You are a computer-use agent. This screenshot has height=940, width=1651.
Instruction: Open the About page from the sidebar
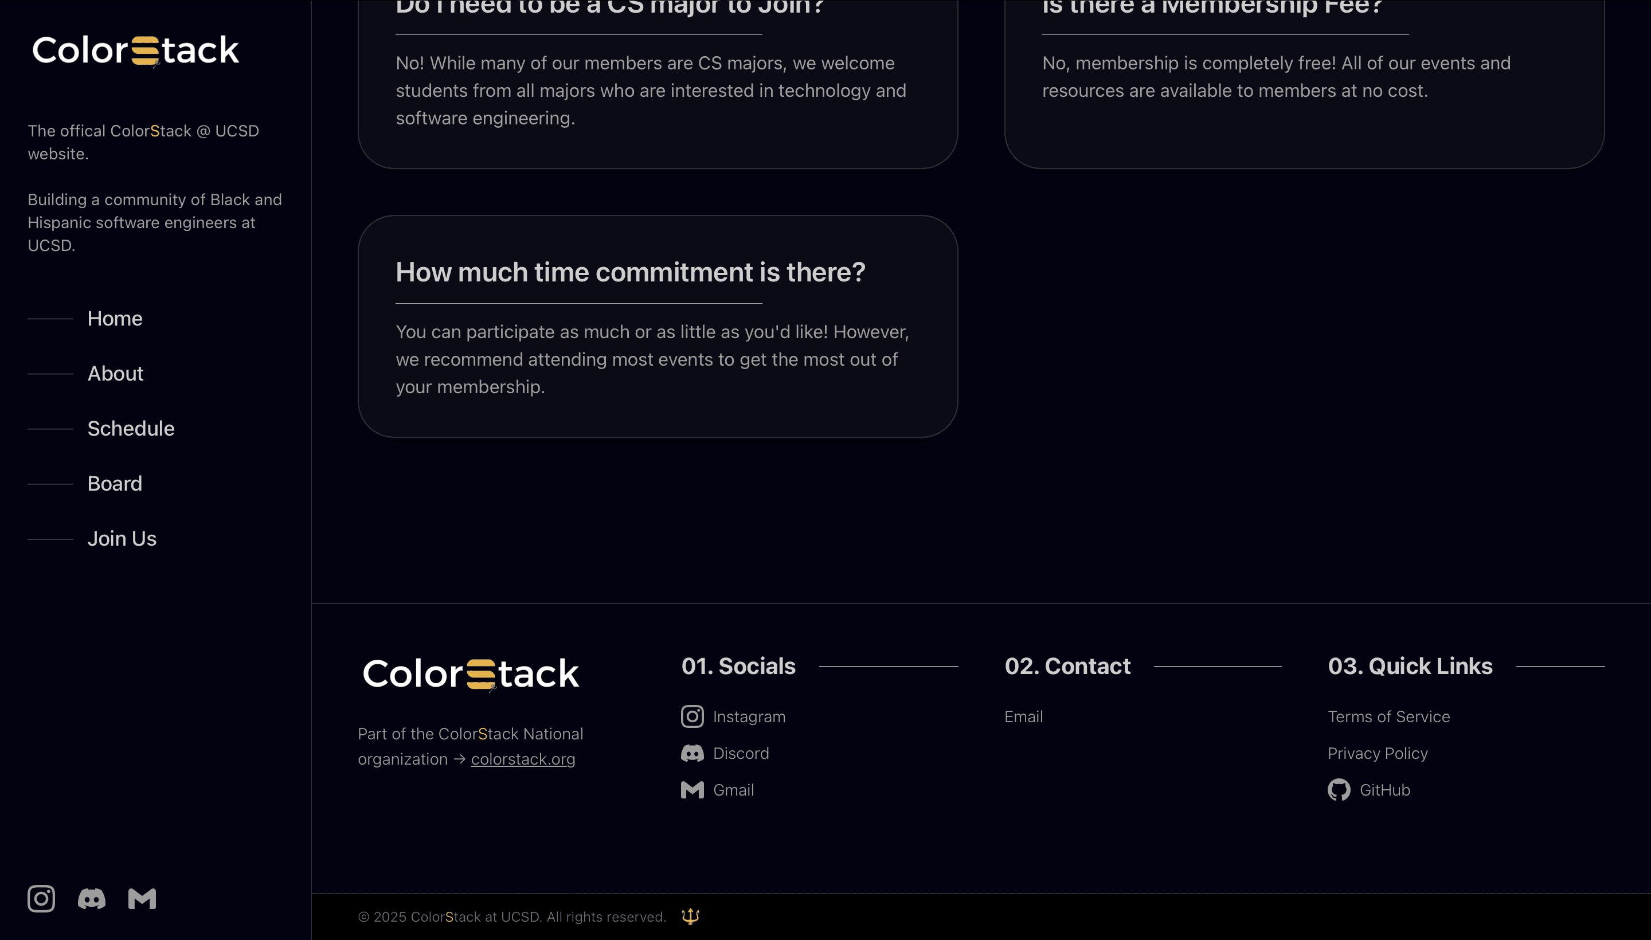pyautogui.click(x=116, y=373)
